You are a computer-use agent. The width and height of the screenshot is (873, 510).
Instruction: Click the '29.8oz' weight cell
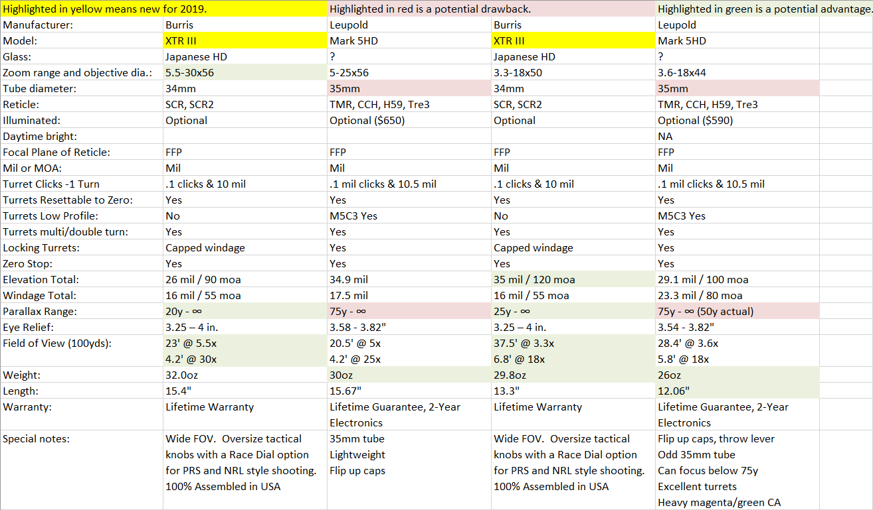pos(573,375)
